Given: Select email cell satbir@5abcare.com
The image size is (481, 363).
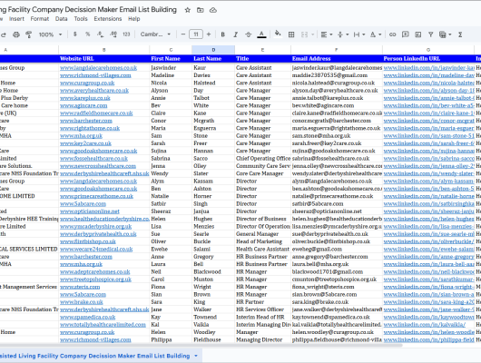Looking at the screenshot, I should 337,204.
